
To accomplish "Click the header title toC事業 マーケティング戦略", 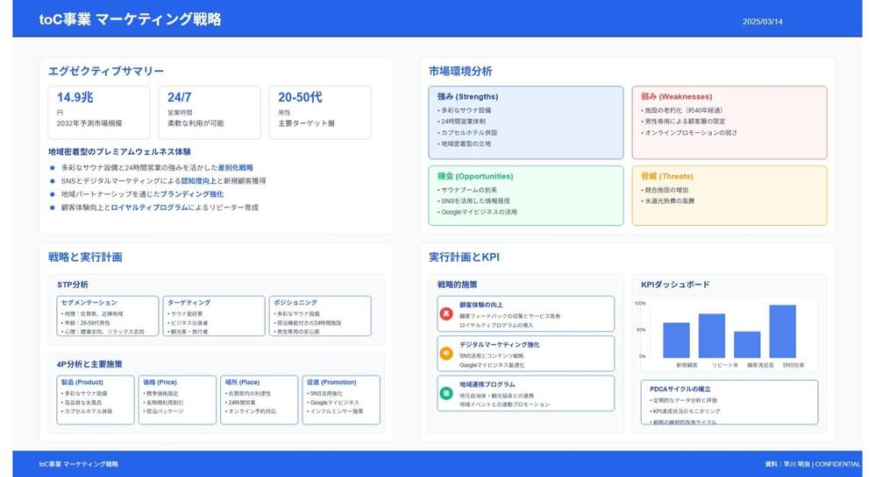I will pos(130,19).
